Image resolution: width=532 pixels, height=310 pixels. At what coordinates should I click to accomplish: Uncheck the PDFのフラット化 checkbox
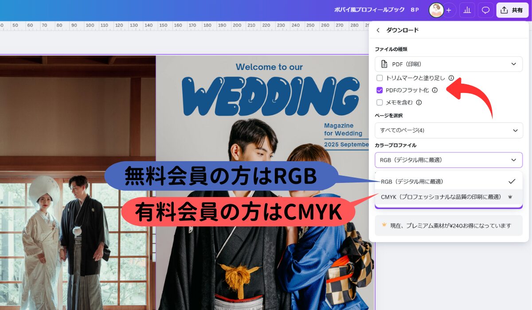point(379,90)
